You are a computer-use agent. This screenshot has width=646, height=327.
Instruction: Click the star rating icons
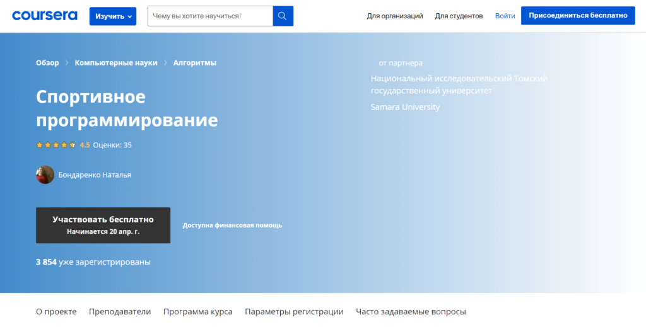[56, 145]
